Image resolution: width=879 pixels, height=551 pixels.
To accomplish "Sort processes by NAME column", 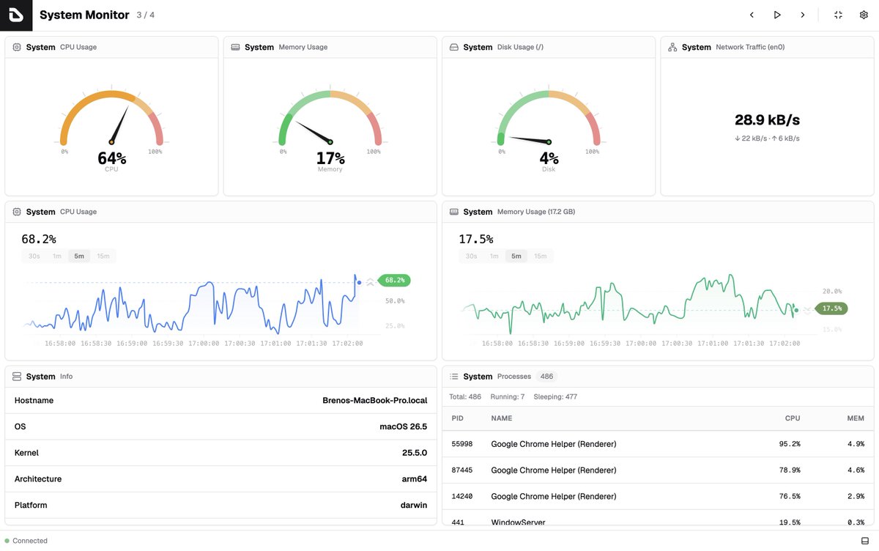I will click(x=502, y=418).
